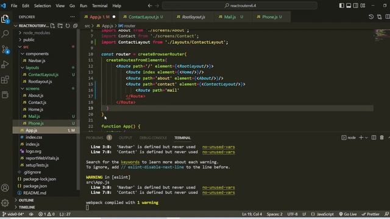The image size is (390, 219).
Task: Click the Go Live button
Action: [x=348, y=214]
